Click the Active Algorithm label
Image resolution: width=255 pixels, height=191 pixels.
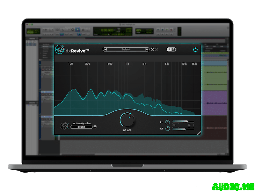(x=82, y=123)
